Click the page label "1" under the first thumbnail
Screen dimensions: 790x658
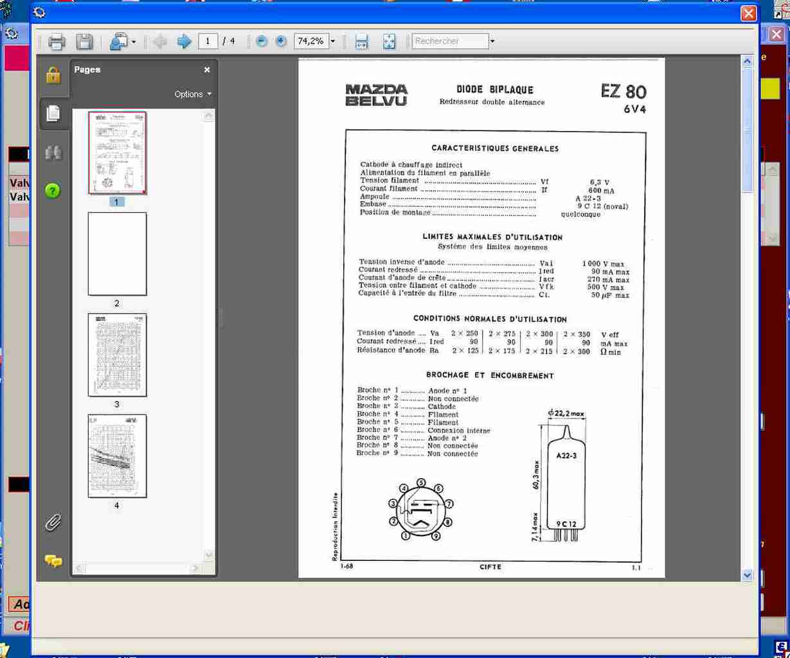click(x=116, y=202)
